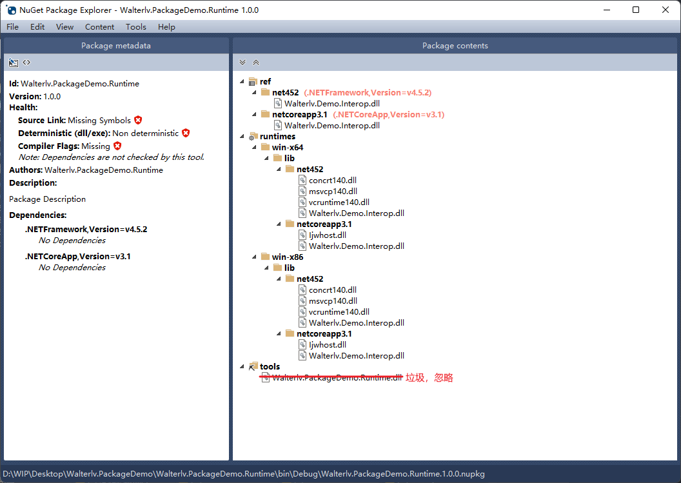Click the collapse all double-chevron icon
This screenshot has width=681, height=483.
point(256,63)
